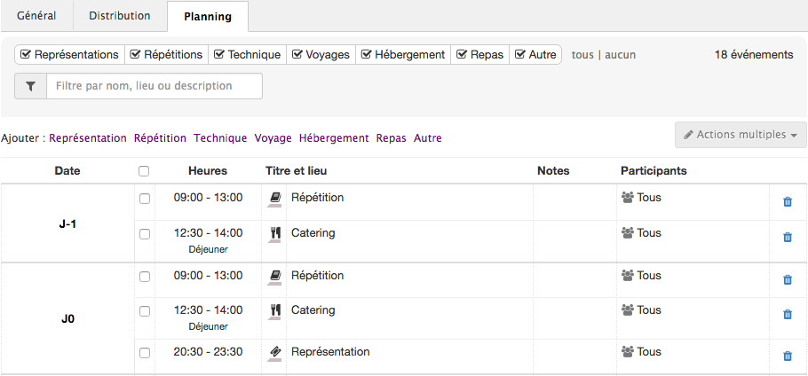Image resolution: width=808 pixels, height=376 pixels.
Task: Click Titre et lieu column header
Action: point(297,171)
